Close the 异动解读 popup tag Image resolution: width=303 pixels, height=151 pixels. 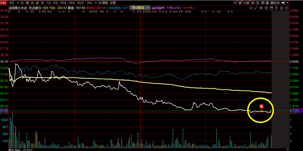(148, 8)
